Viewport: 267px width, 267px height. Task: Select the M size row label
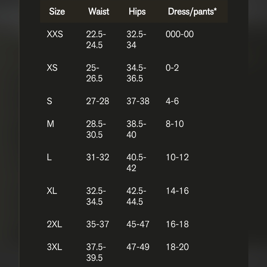pyautogui.click(x=50, y=124)
